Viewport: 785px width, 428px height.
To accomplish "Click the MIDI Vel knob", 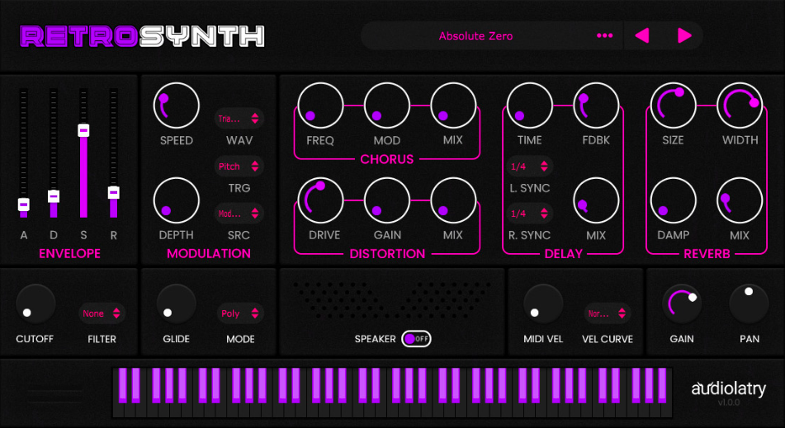I will [543, 304].
